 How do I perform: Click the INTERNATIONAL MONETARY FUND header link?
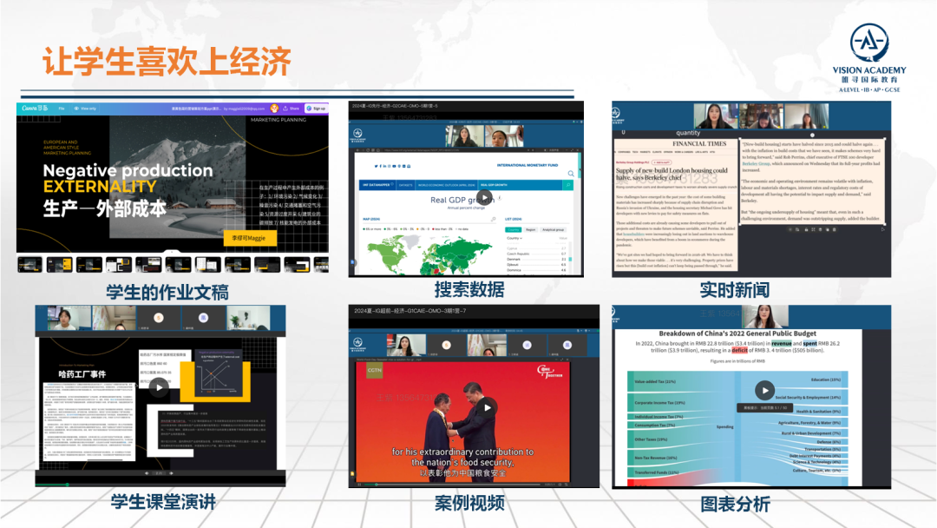(x=527, y=165)
